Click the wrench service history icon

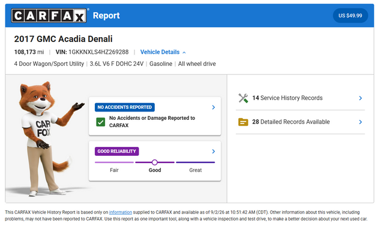click(243, 98)
